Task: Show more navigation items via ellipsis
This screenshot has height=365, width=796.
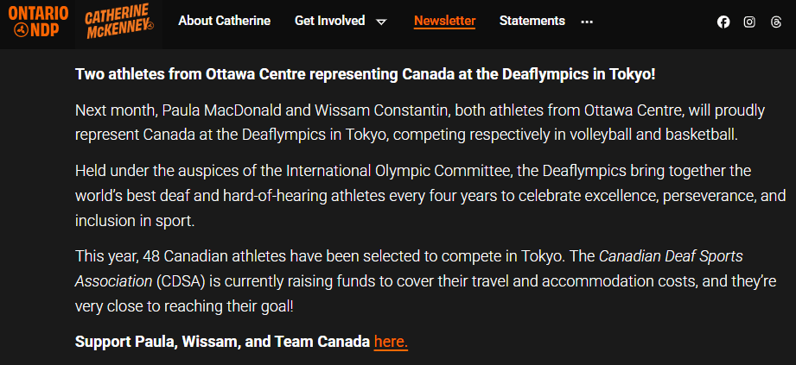Action: [x=588, y=22]
